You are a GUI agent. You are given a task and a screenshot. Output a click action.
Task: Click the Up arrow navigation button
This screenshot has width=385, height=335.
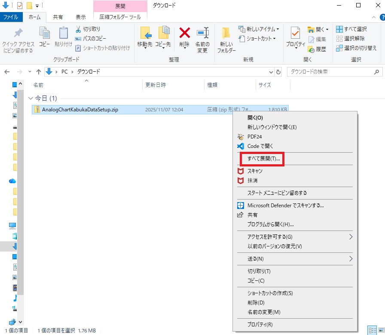[39, 72]
